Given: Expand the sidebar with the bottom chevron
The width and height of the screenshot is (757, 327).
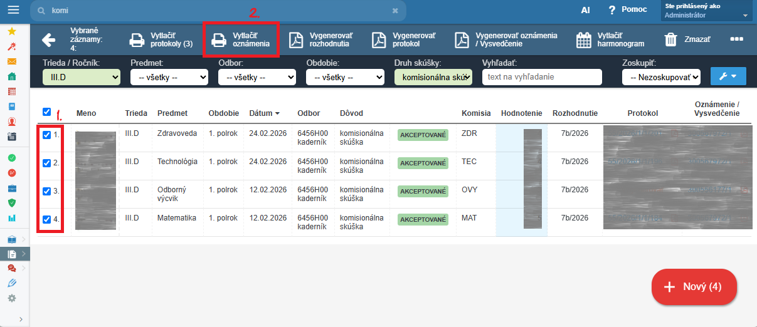Looking at the screenshot, I should 21,319.
